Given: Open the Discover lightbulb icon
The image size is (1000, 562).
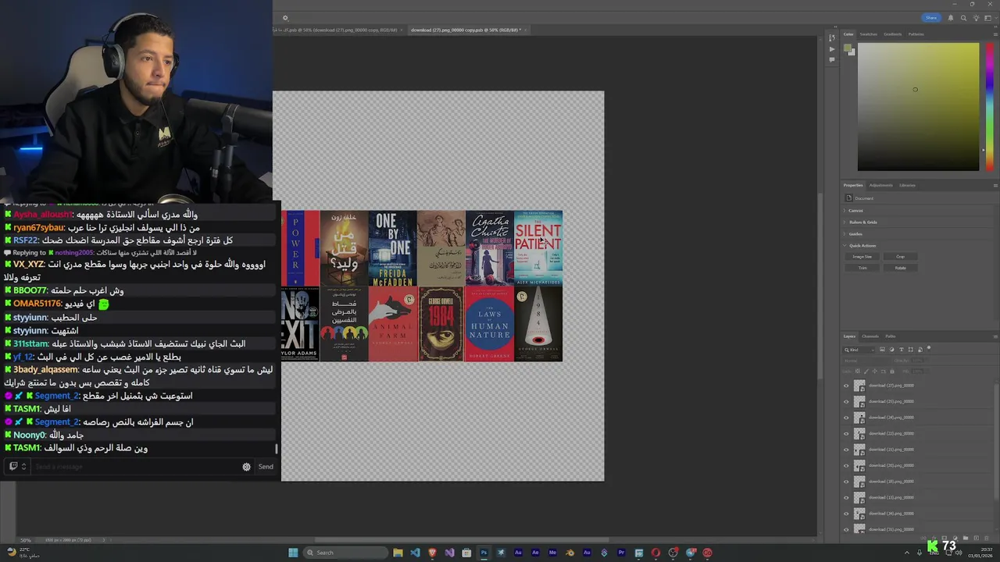Looking at the screenshot, I should 976,18.
